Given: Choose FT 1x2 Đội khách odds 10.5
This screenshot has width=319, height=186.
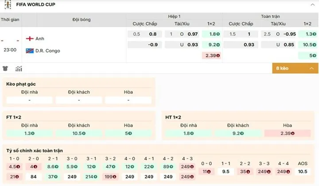Looking at the screenshot, I should (79, 134).
